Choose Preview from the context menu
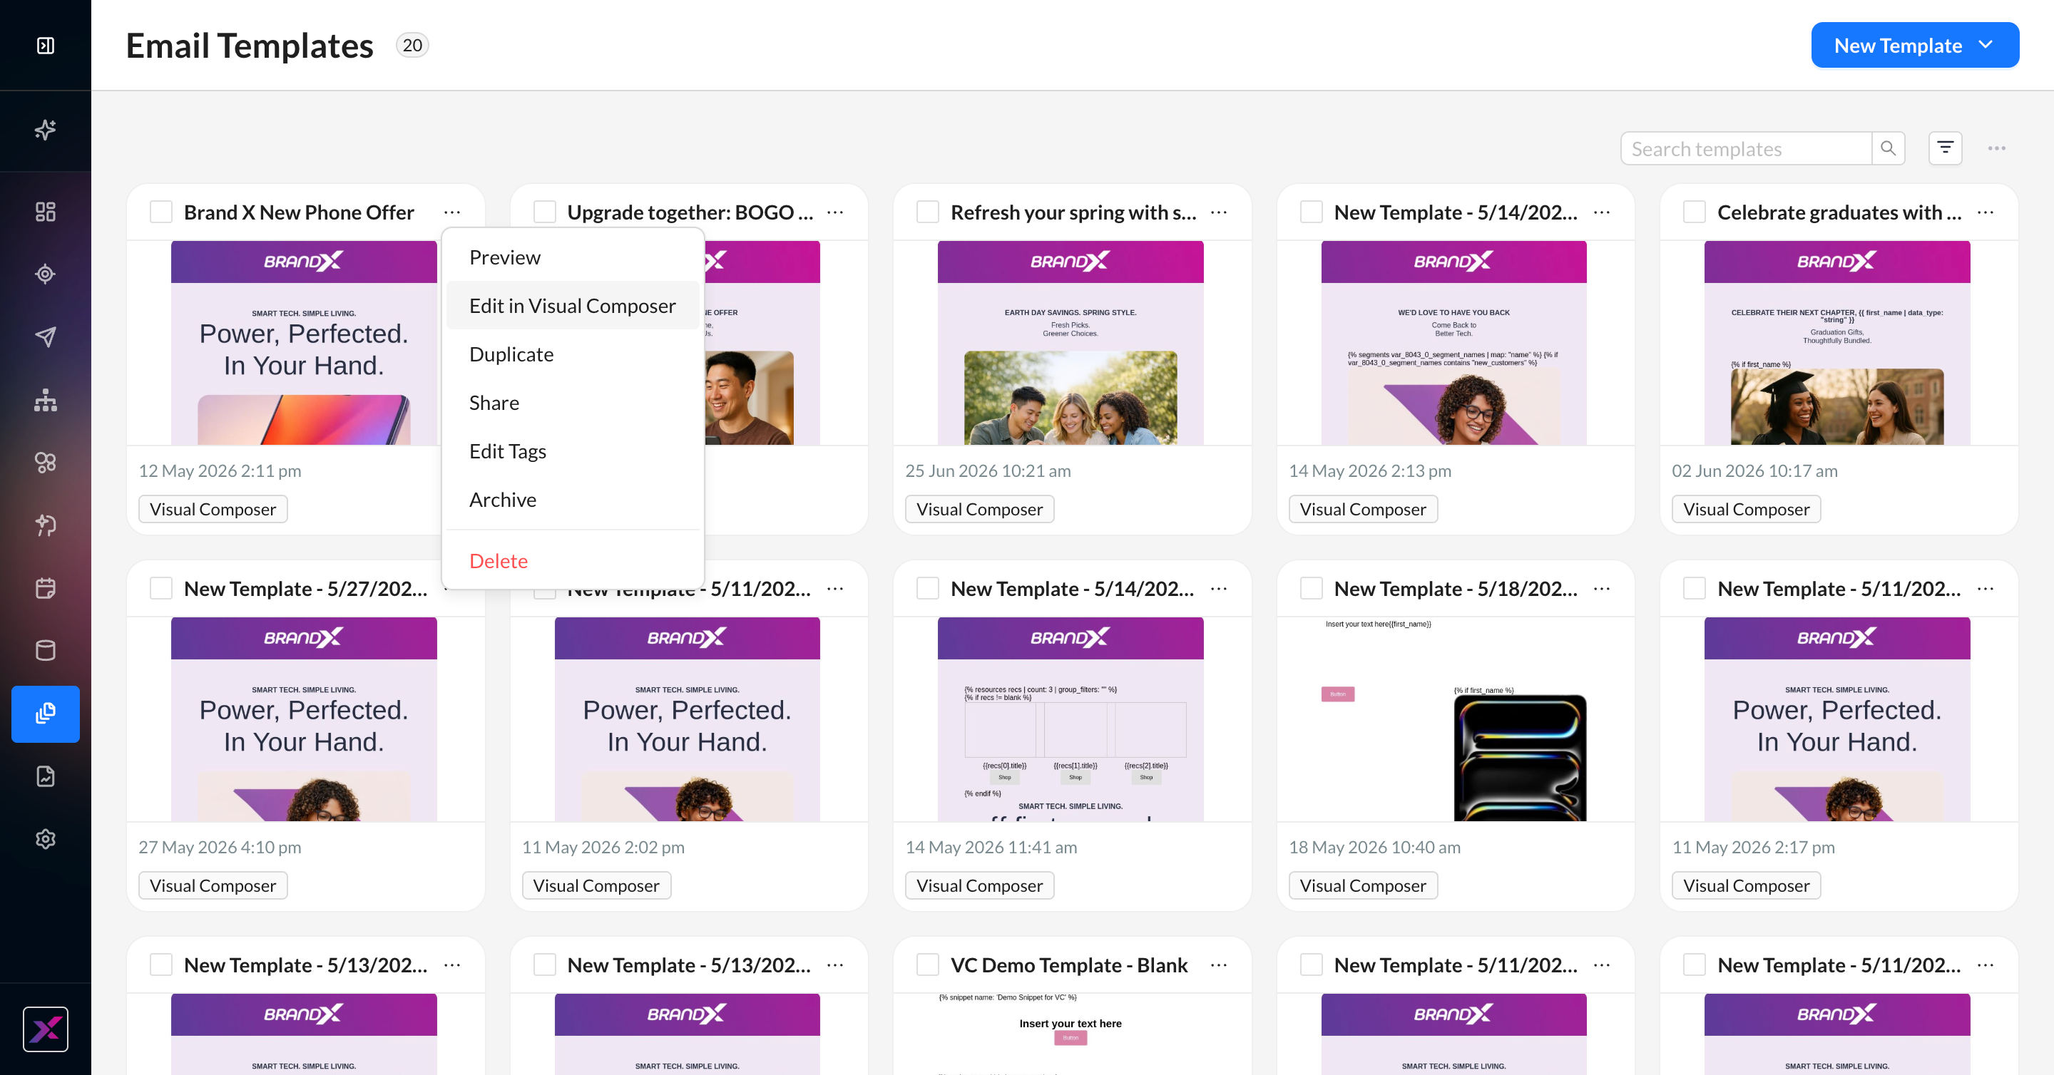 pos(573,257)
